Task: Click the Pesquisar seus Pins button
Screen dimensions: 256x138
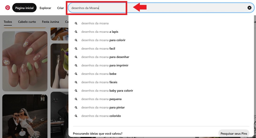Action: coord(234,133)
